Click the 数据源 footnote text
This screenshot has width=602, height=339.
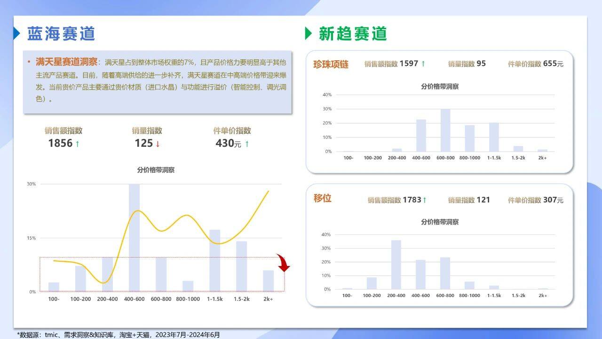(x=119, y=335)
